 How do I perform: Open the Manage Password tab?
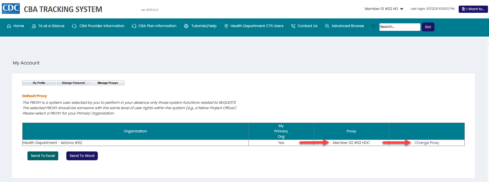click(73, 83)
